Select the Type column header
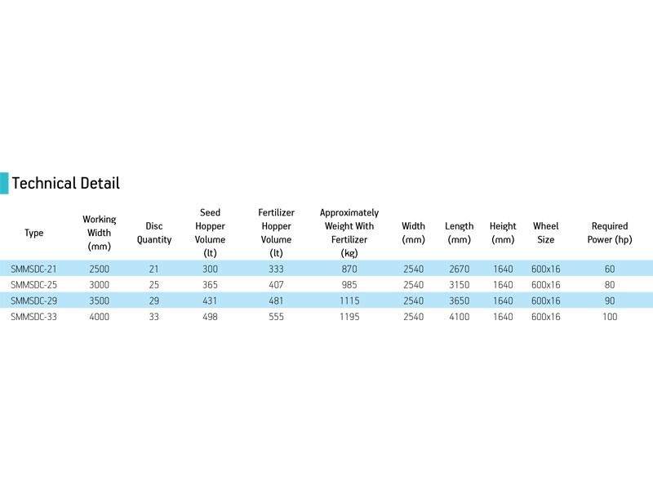 click(34, 233)
